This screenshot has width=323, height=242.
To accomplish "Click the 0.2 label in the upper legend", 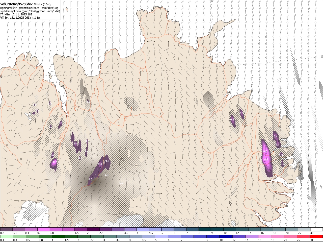I will 2,233.
